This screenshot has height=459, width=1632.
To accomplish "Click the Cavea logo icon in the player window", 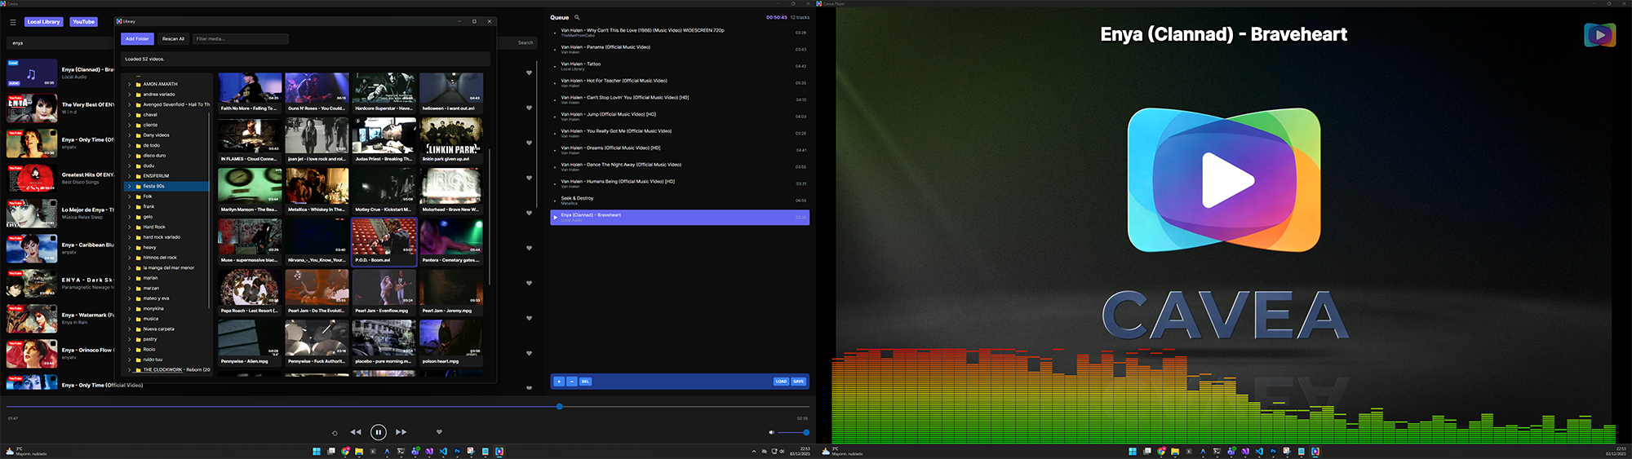I will (x=1599, y=35).
